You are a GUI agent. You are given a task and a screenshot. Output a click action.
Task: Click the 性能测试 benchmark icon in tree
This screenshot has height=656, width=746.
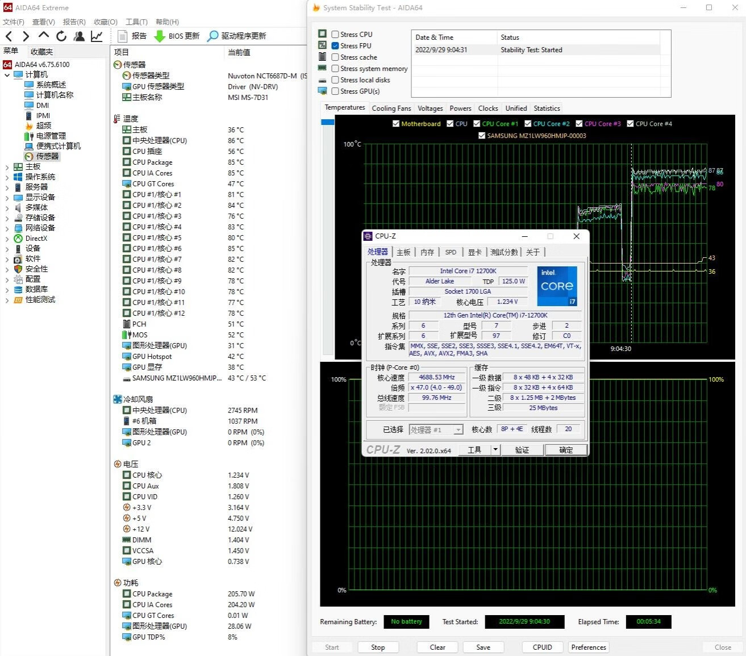18,300
